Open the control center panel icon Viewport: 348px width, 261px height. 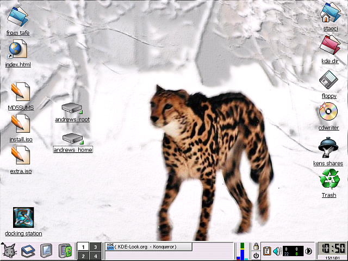coord(65,251)
